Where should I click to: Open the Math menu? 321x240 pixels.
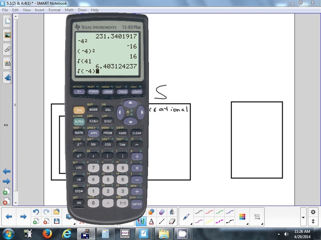coord(69,10)
